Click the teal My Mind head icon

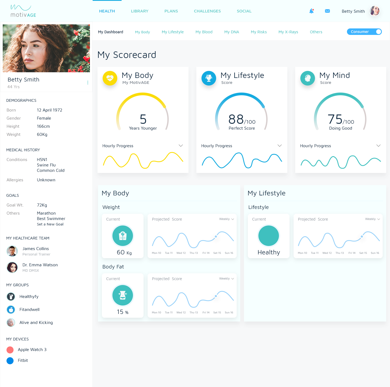308,78
